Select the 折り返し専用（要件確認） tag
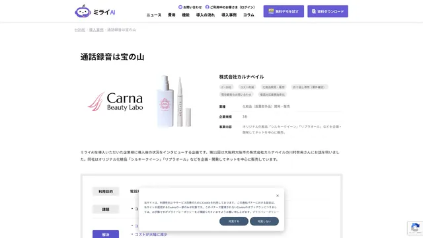 [309, 87]
